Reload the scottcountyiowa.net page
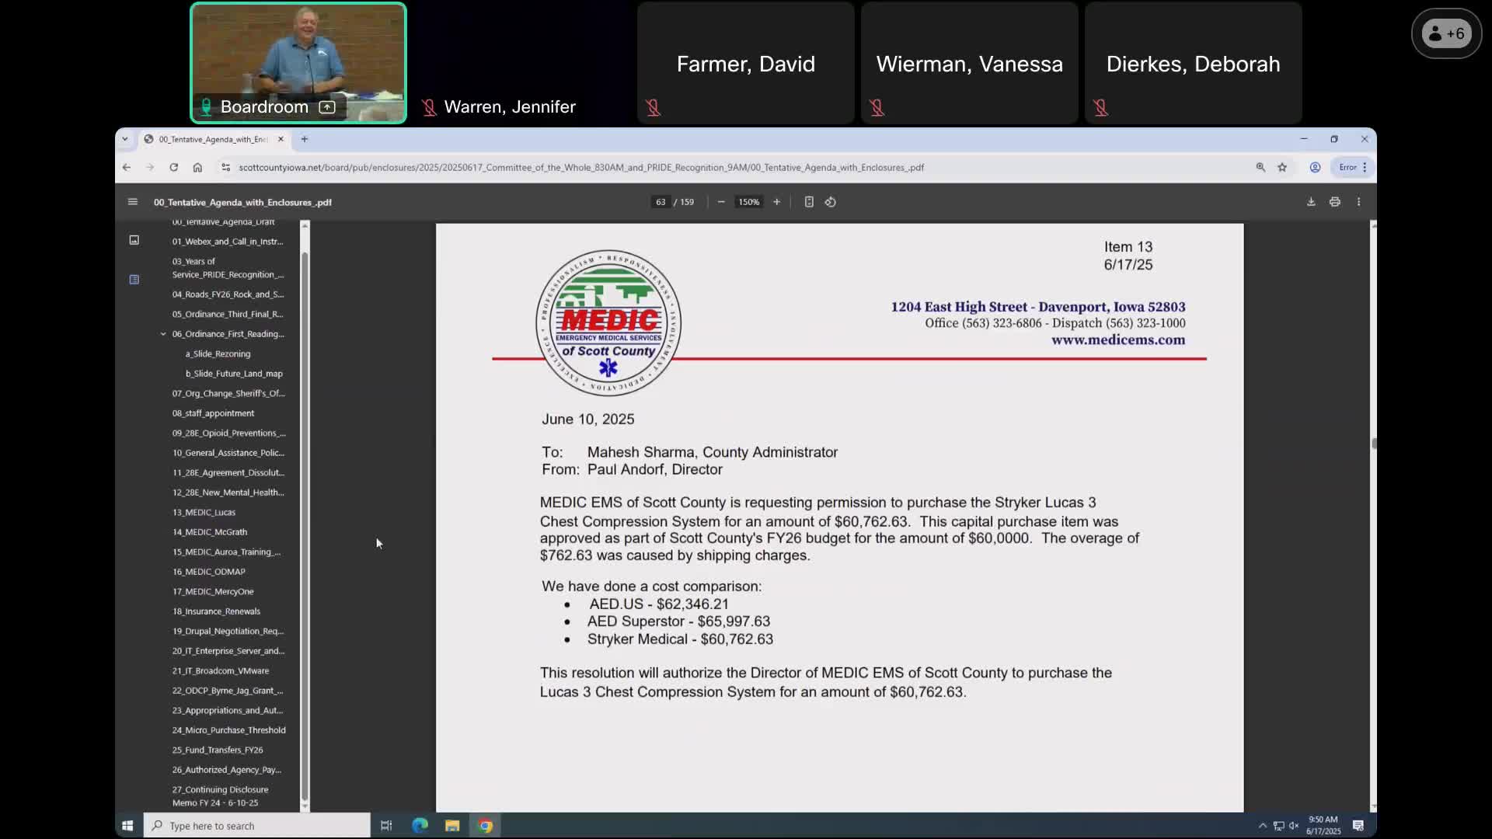 tap(173, 167)
